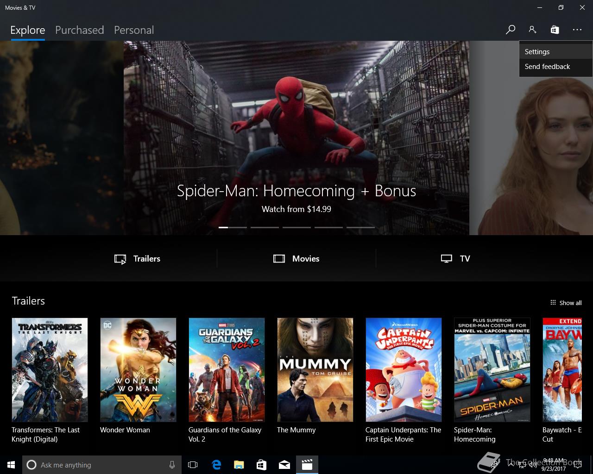Open Guardians of the Galaxy Vol. 2 poster
593x474 pixels.
click(227, 370)
